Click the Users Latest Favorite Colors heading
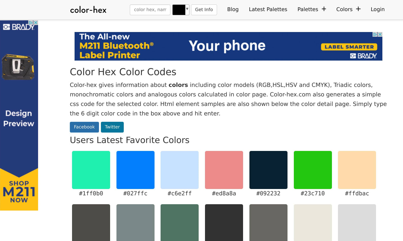 point(129,140)
